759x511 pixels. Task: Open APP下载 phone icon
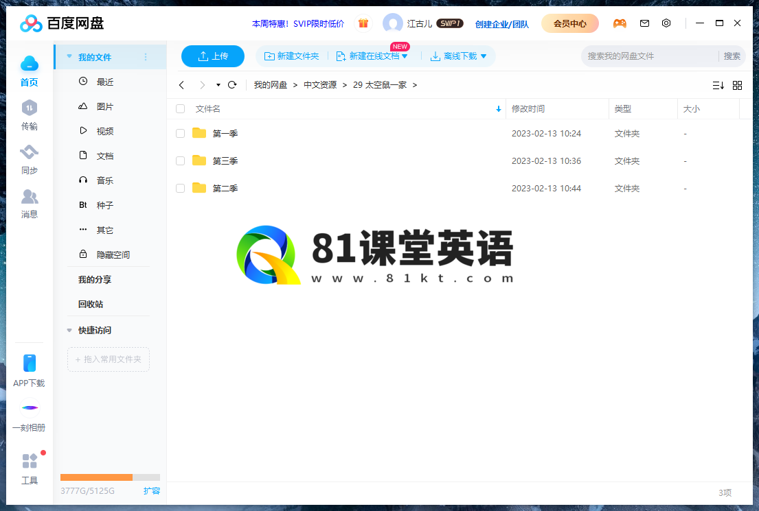29,363
